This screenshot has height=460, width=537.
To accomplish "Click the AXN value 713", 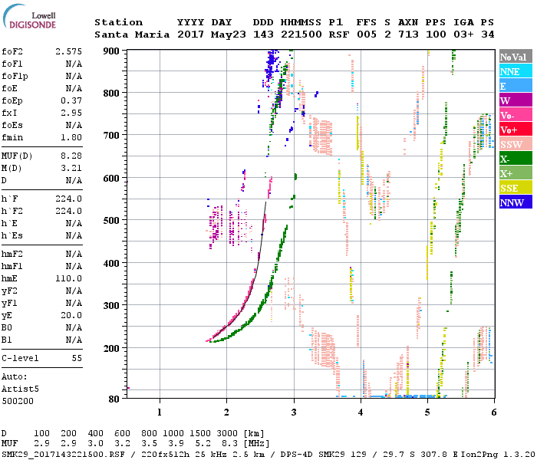I will [x=408, y=34].
